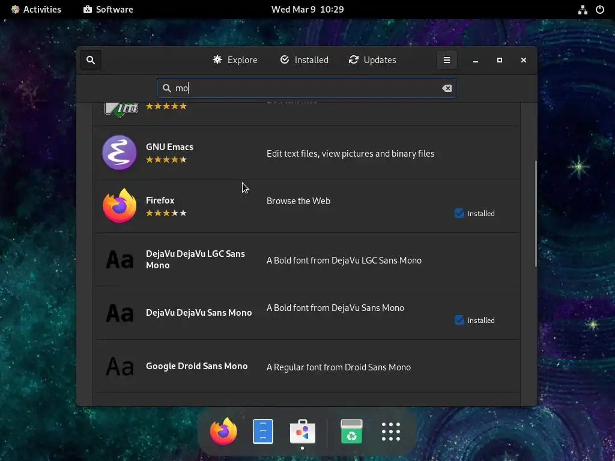This screenshot has height=461, width=615.
Task: Click 'A Bold font from DejaVu LGC Sans Mono'
Action: [344, 261]
